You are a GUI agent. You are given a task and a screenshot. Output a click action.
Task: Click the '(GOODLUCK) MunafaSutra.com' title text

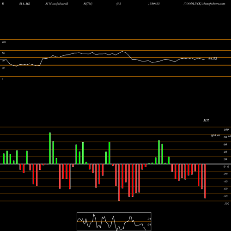point(204,4)
